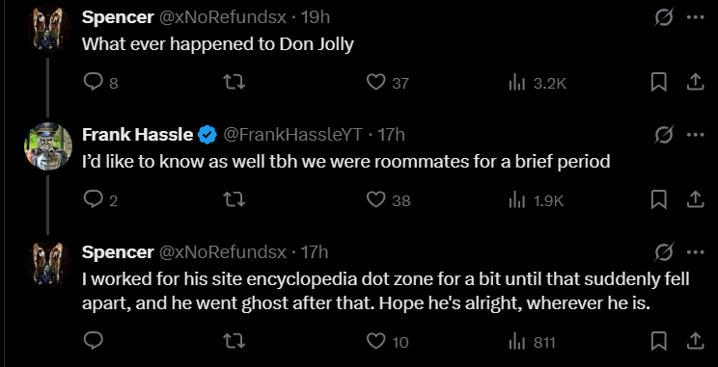The height and width of the screenshot is (367, 718).
Task: Open the 17h timestamp on Frank's tweet
Action: (x=391, y=134)
